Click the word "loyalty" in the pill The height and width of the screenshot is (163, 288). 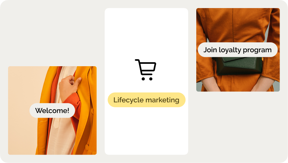click(x=230, y=50)
